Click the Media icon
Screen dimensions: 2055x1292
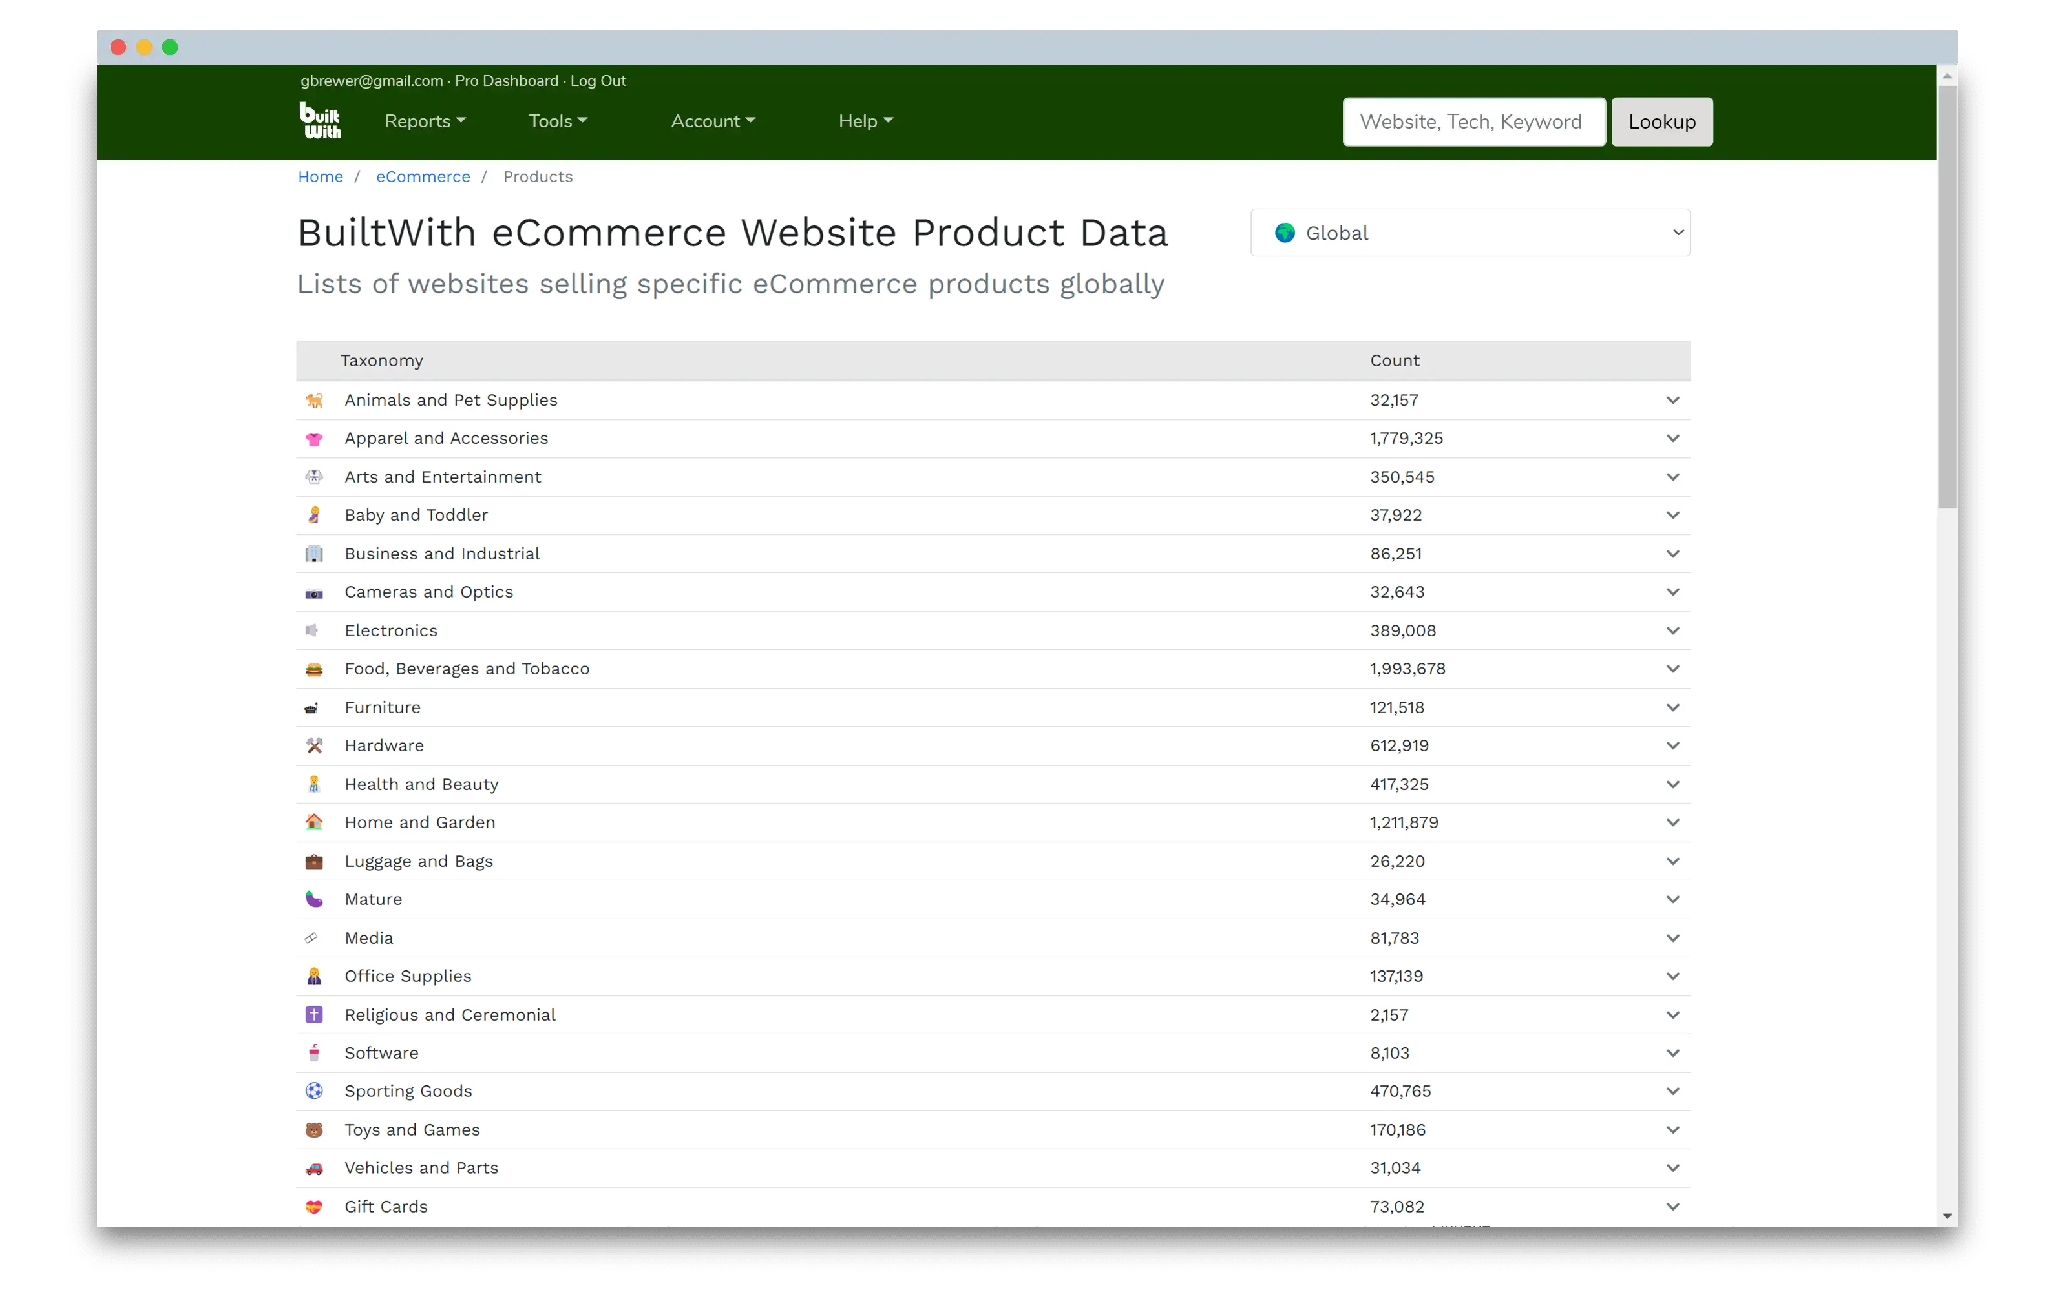point(311,938)
